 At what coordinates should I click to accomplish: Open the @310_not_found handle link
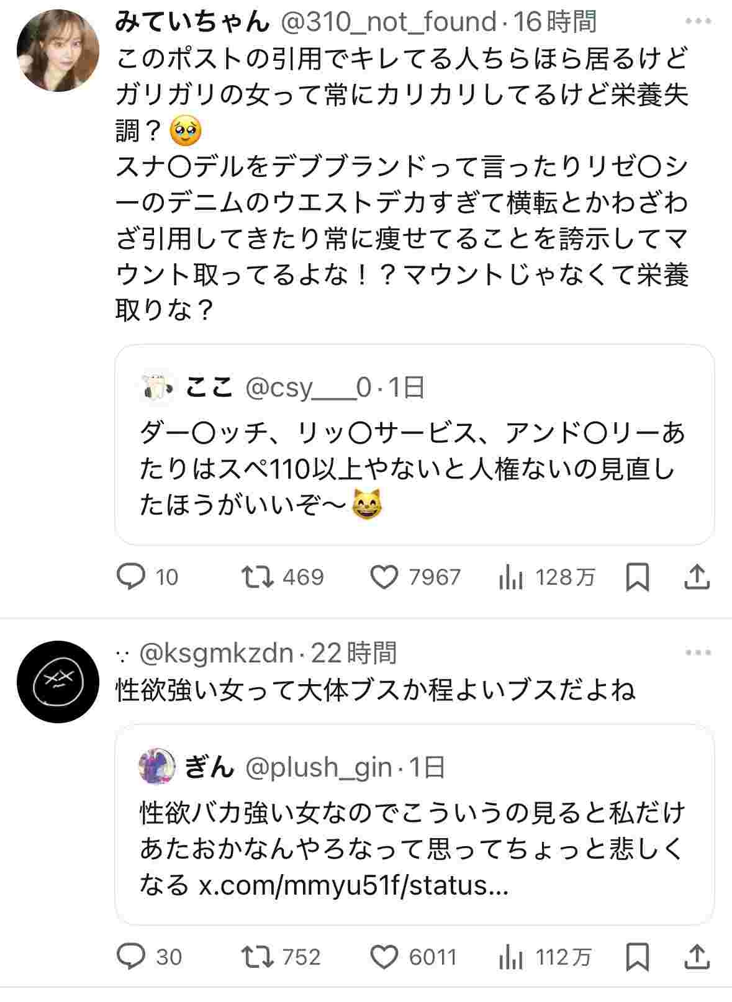tap(389, 22)
